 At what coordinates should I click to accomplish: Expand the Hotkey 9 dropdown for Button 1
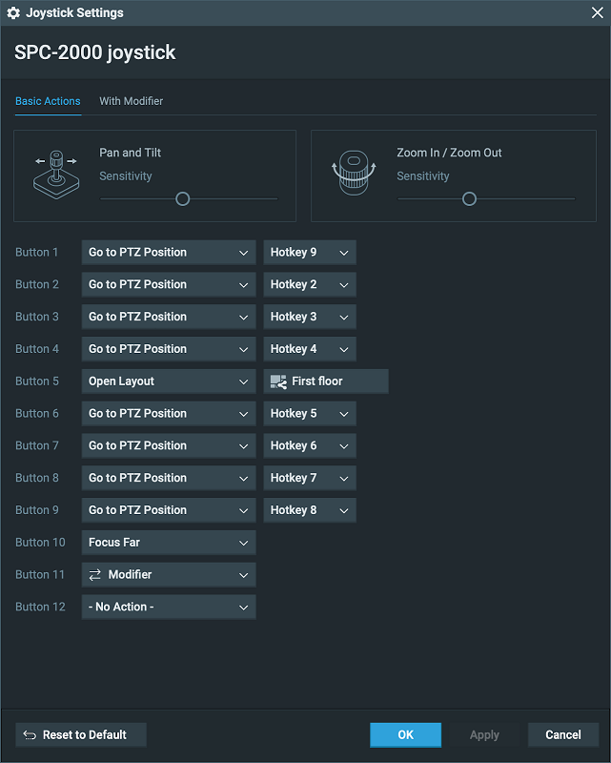[x=310, y=253]
